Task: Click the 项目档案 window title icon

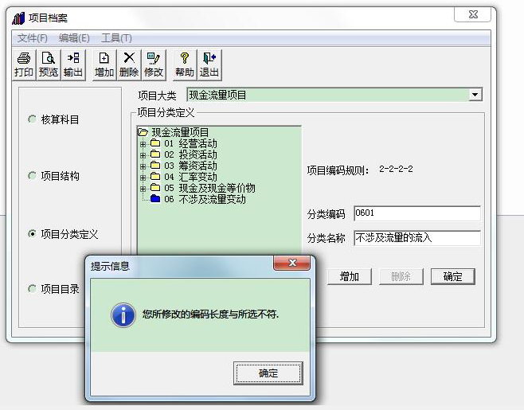Action: click(x=18, y=18)
